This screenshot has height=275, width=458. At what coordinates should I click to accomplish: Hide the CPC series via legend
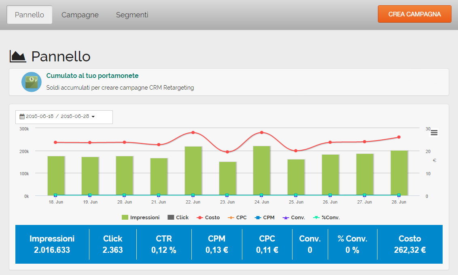[x=237, y=217]
